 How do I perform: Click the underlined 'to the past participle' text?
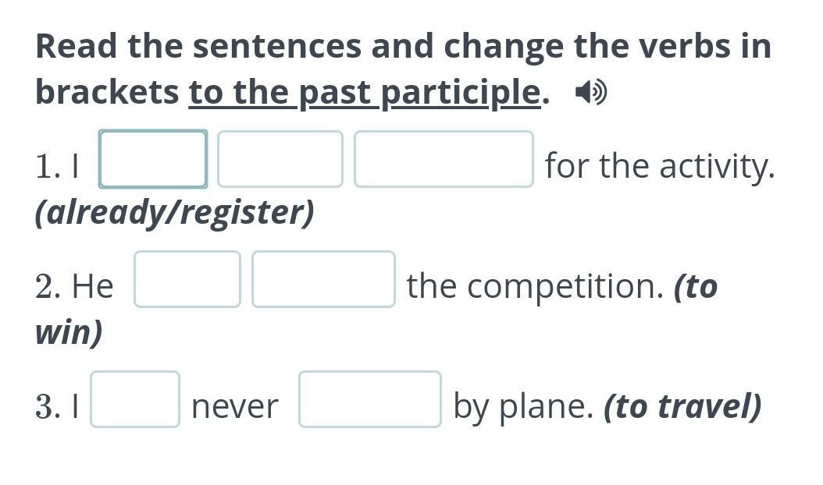(x=365, y=93)
